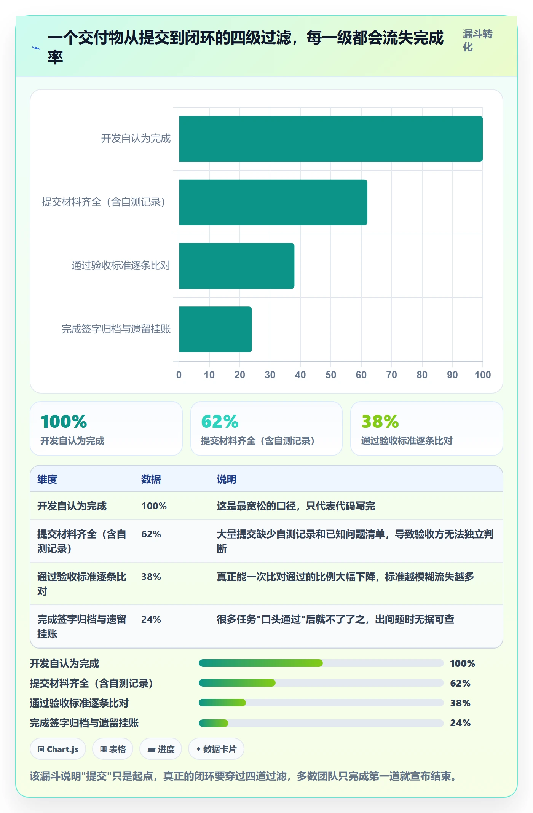Click the chart axis label 通过验收标准逐条比对
The height and width of the screenshot is (813, 533).
121,265
